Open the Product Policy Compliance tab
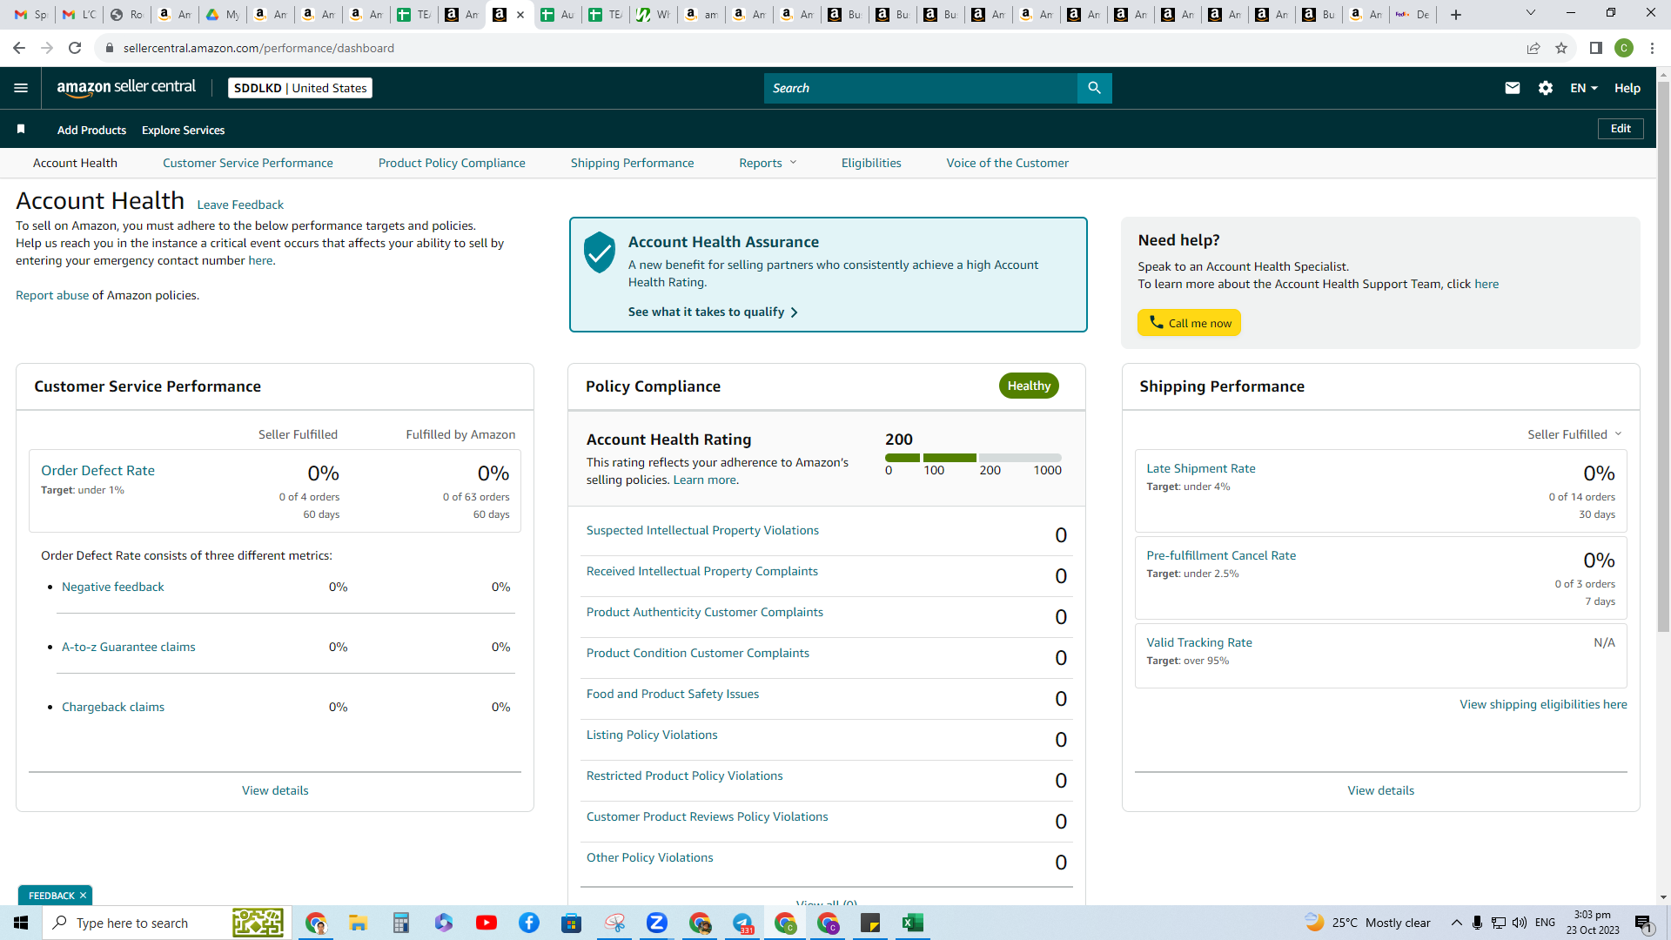Screen dimensions: 1671x940 [x=452, y=163]
